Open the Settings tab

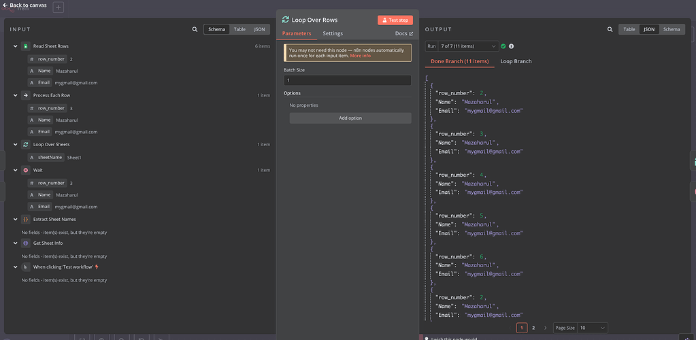coord(333,33)
